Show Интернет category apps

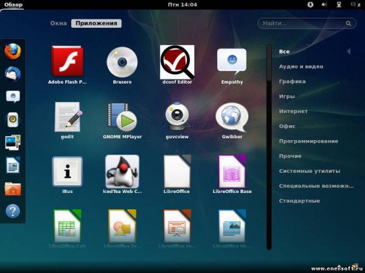point(293,111)
